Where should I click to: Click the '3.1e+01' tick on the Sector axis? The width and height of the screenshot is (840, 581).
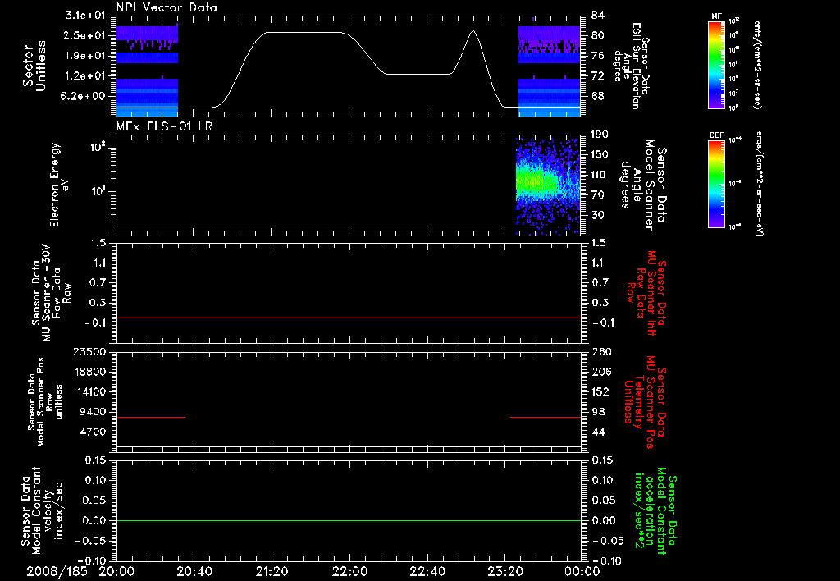(x=85, y=16)
